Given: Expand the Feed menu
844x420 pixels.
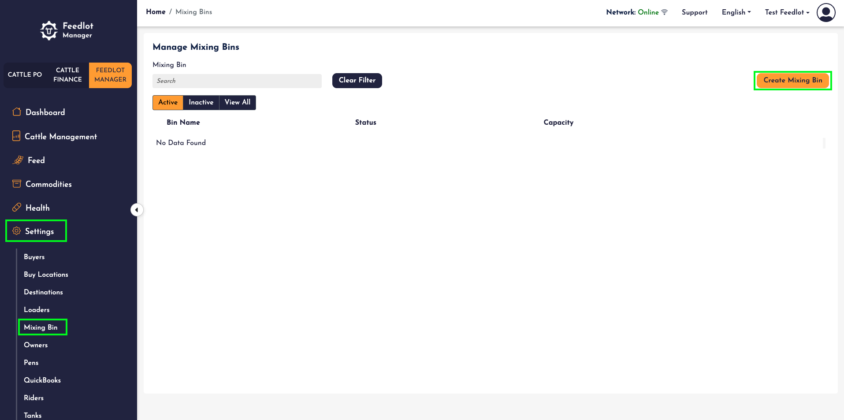Looking at the screenshot, I should pyautogui.click(x=36, y=160).
